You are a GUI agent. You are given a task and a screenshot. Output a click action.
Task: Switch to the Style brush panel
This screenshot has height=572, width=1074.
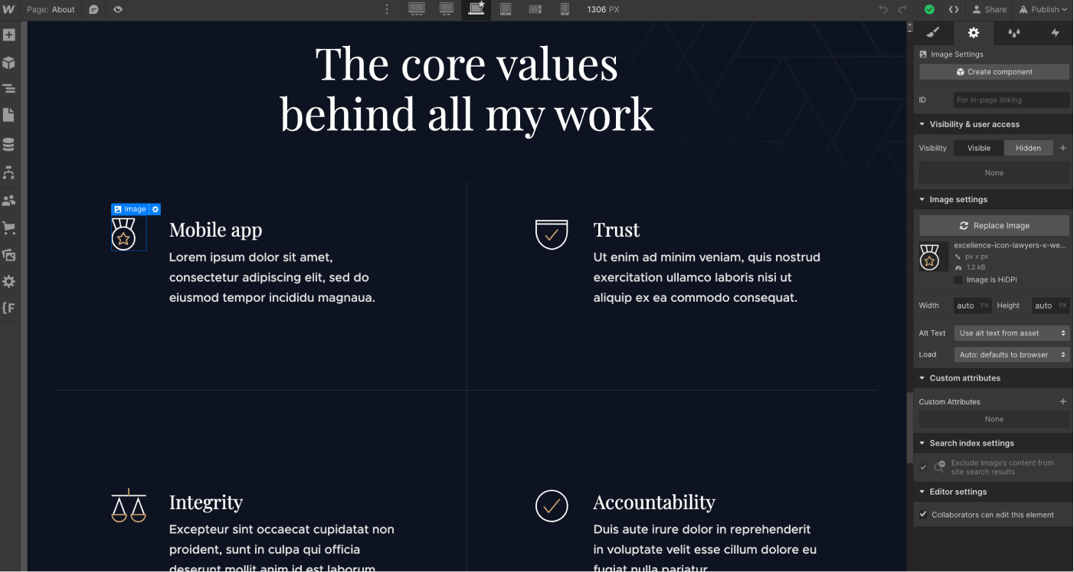point(933,33)
